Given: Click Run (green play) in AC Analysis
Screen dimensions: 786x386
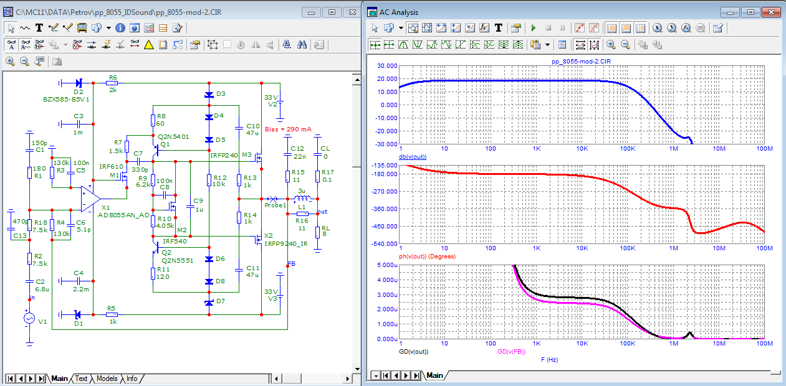Looking at the screenshot, I should pos(534,28).
